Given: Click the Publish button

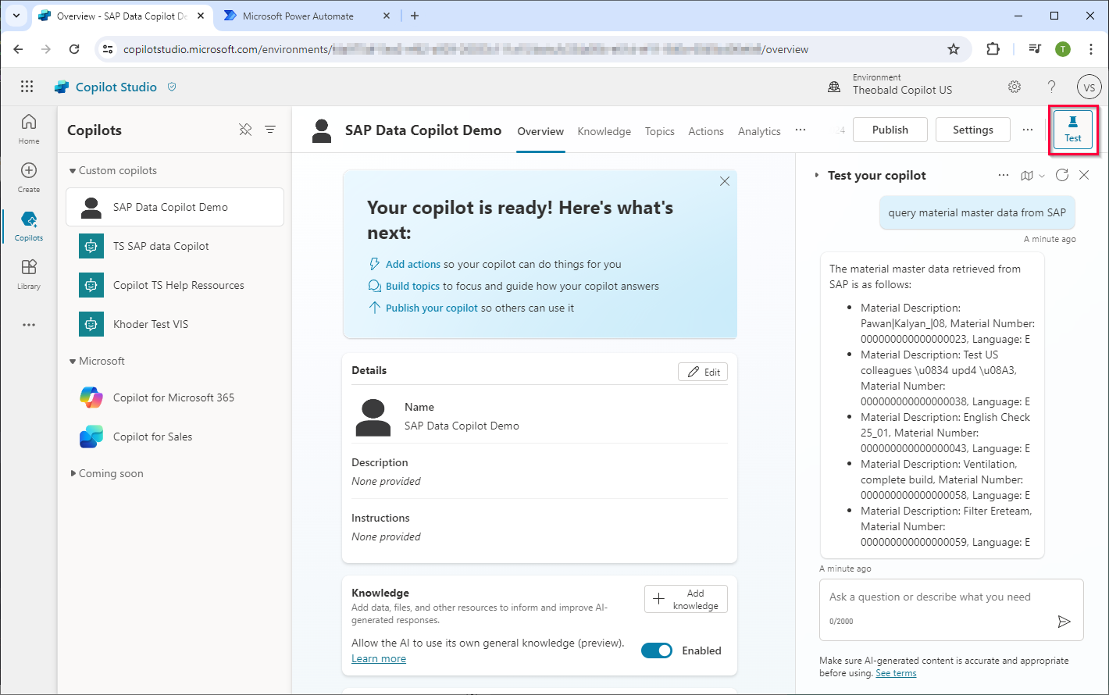Looking at the screenshot, I should coord(890,130).
